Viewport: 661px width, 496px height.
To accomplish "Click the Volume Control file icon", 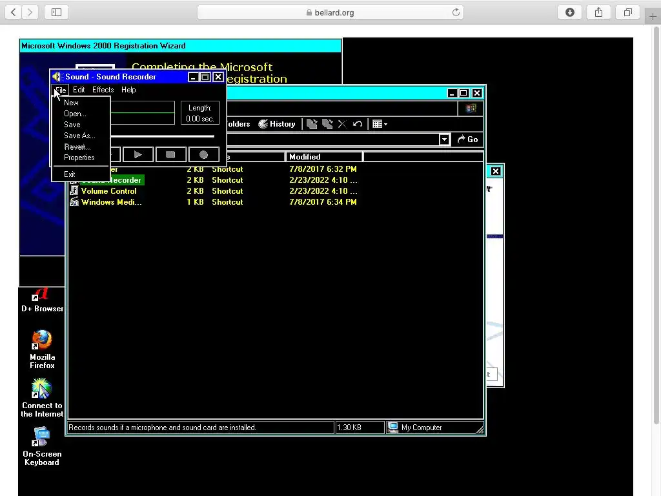I will click(74, 191).
